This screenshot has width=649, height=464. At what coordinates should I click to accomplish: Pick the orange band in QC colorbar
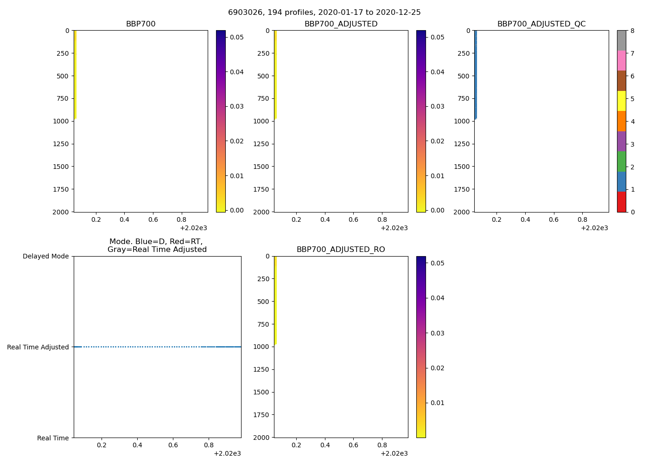tap(621, 121)
